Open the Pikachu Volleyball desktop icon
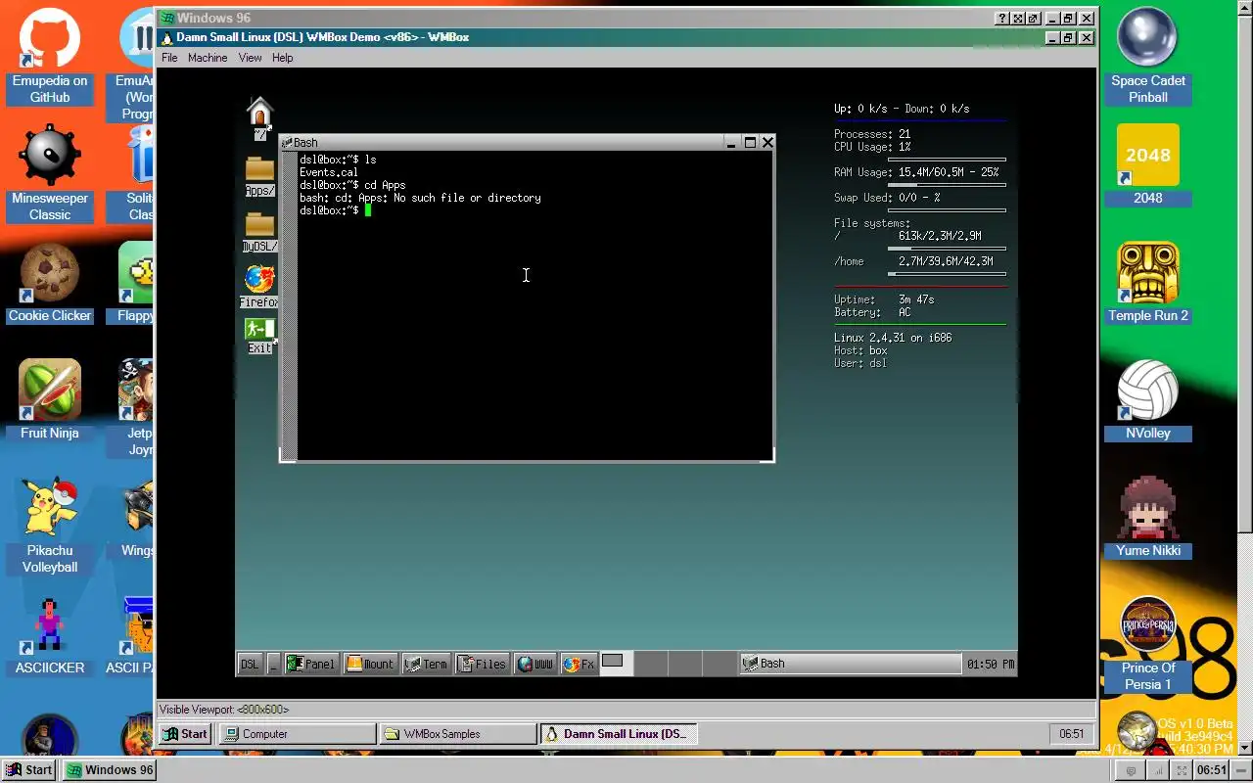Screen dimensions: 1253x783 (50, 526)
